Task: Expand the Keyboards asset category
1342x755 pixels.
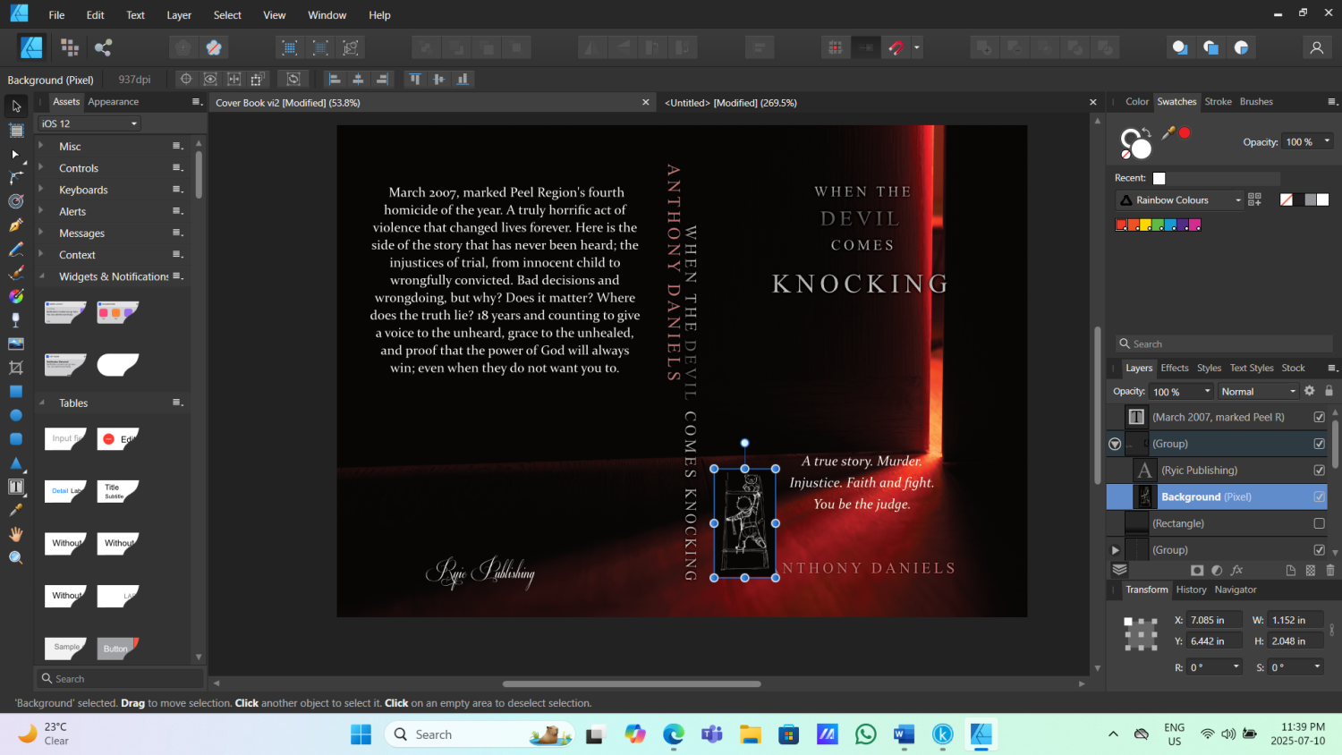Action: pos(41,190)
